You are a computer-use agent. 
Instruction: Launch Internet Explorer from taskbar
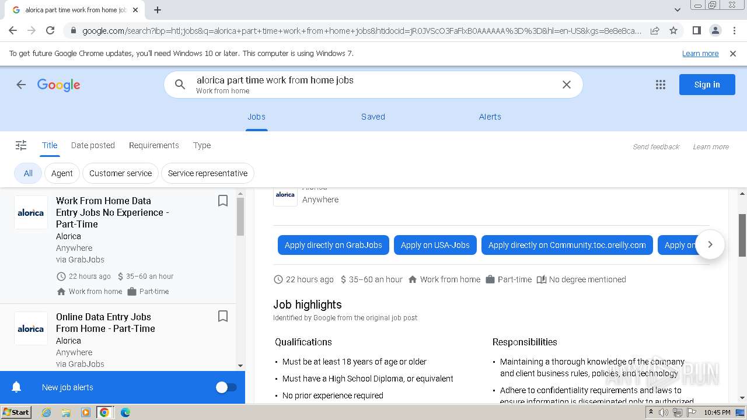pyautogui.click(x=47, y=412)
